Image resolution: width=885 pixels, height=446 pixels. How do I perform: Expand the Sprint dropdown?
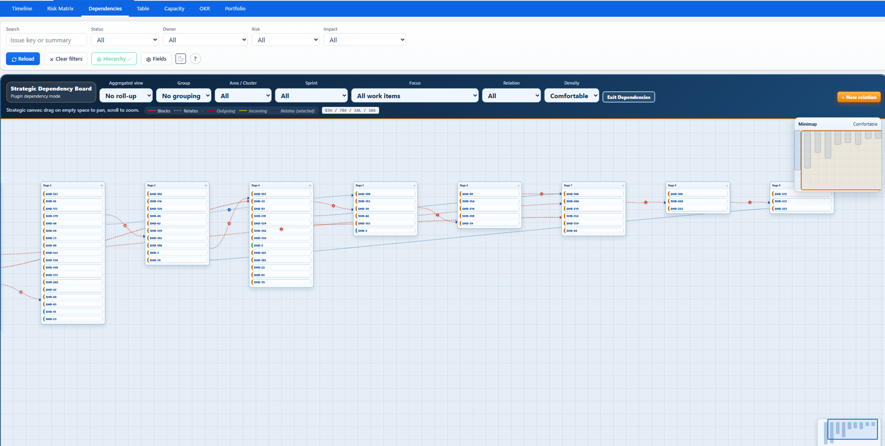point(311,95)
